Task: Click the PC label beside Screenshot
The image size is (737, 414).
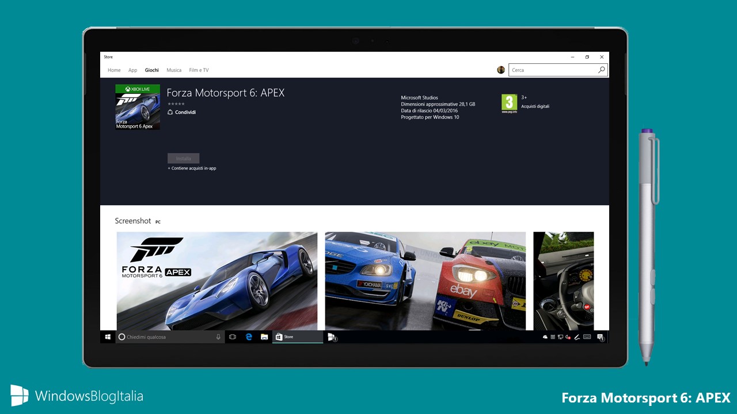Action: click(x=158, y=222)
